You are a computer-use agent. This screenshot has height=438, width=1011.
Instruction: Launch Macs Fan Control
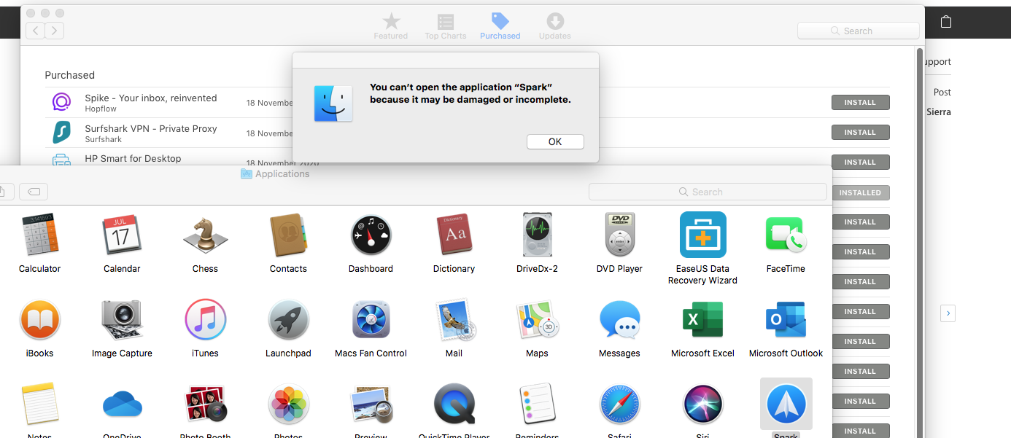click(371, 319)
